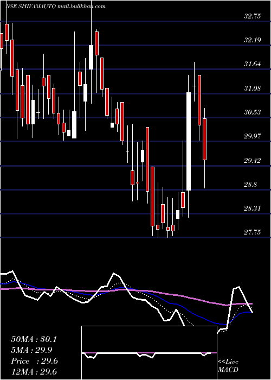This screenshot has width=271, height=380.
Task: Click the NSE SHIVAMAUTO chart title
Action: pos(55,7)
